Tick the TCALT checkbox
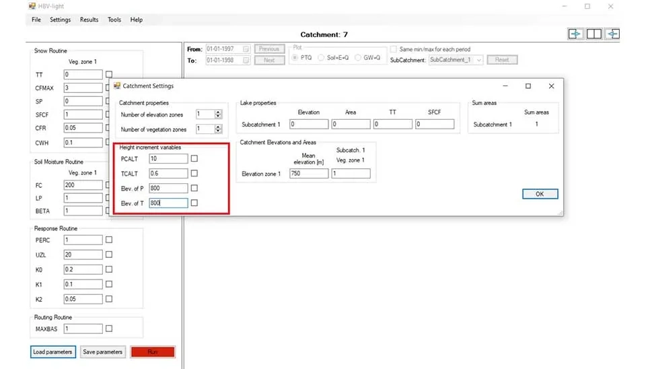 pos(194,174)
